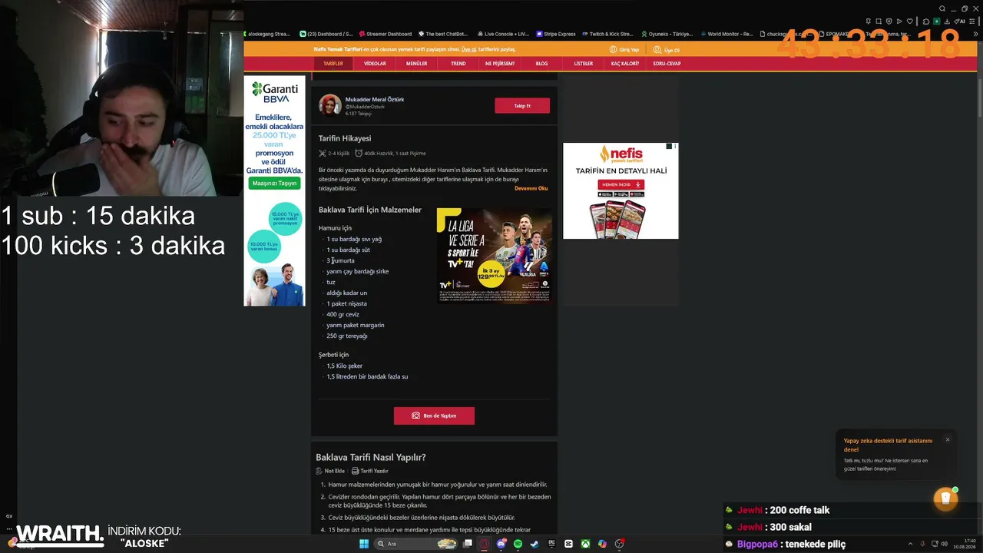The height and width of the screenshot is (553, 983).
Task: Click the browser search icon in title bar
Action: click(942, 9)
